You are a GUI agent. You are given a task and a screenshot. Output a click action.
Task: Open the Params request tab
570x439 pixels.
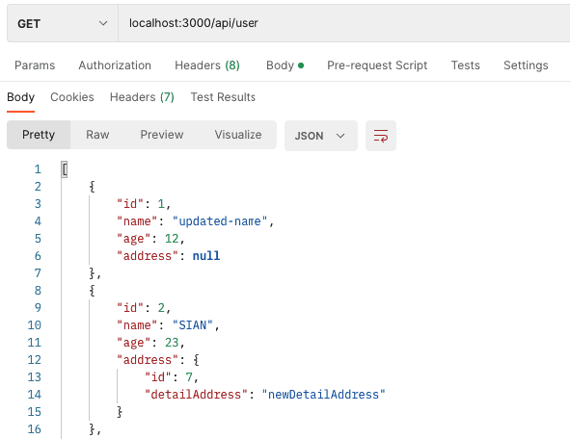[x=35, y=65]
